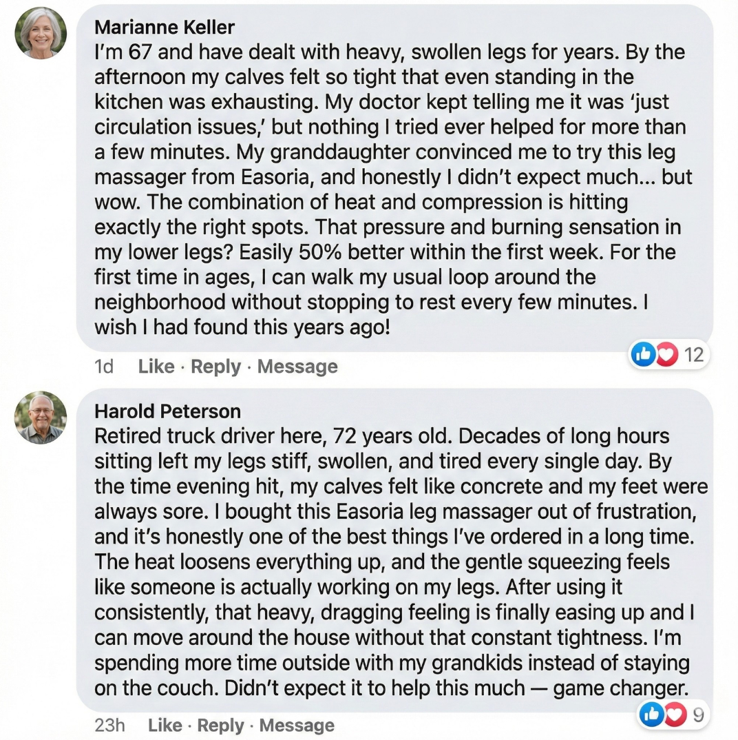Message Harold Peterson from his comment
This screenshot has width=738, height=740.
point(297,726)
